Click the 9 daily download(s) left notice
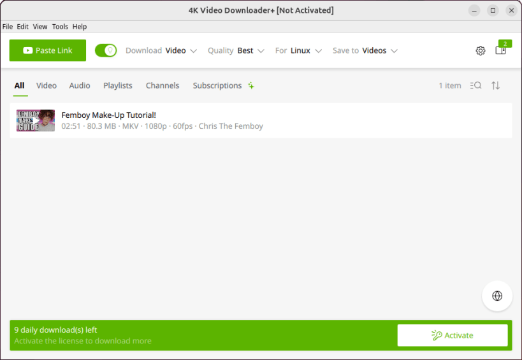Image resolution: width=522 pixels, height=360 pixels. pos(55,329)
